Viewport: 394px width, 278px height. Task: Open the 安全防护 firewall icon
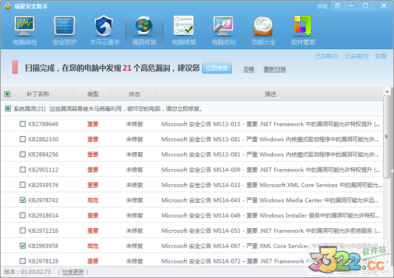[x=64, y=27]
